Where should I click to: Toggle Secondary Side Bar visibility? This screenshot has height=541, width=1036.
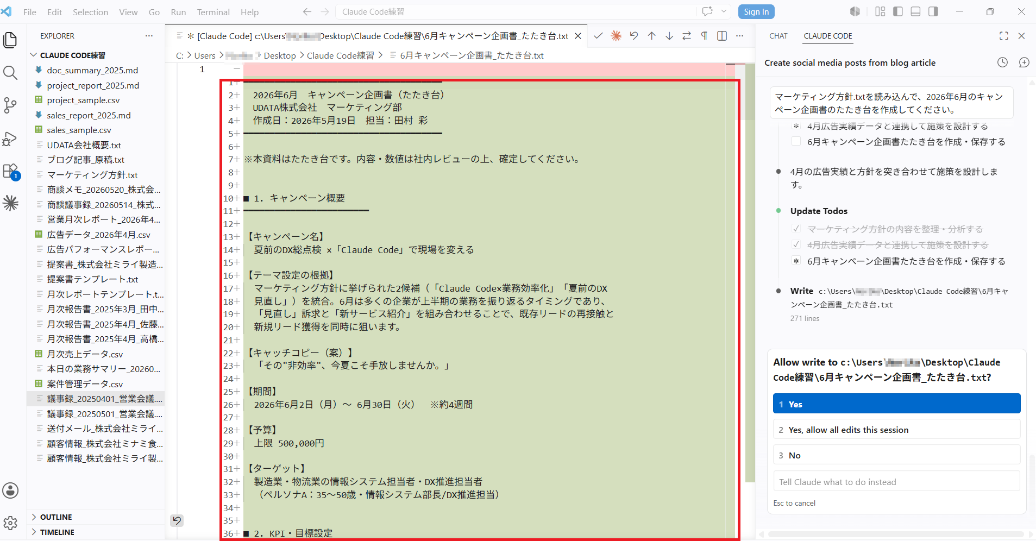pyautogui.click(x=933, y=11)
